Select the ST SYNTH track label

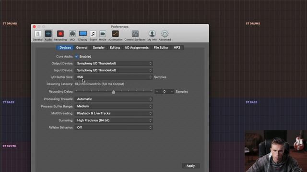pyautogui.click(x=10, y=146)
